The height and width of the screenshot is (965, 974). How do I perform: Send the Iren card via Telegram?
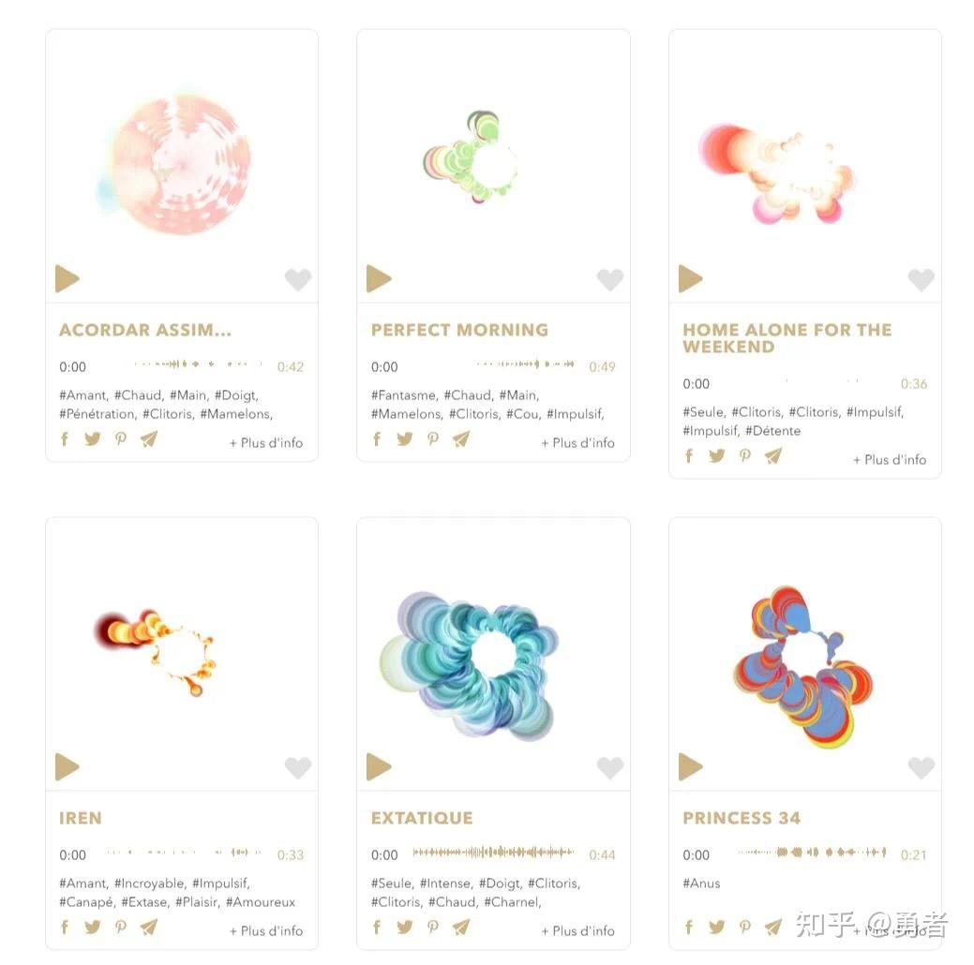[149, 928]
